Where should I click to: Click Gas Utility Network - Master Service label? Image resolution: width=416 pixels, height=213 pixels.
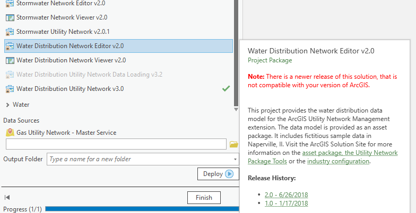pyautogui.click(x=66, y=132)
